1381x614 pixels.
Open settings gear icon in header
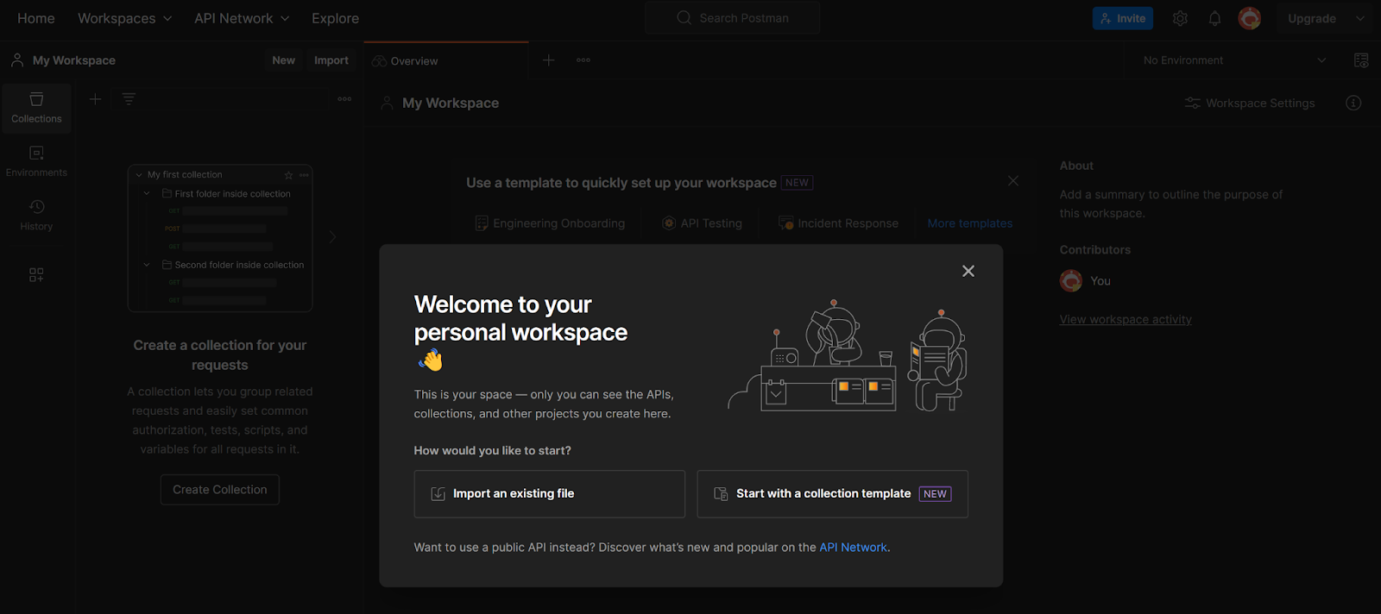point(1180,18)
